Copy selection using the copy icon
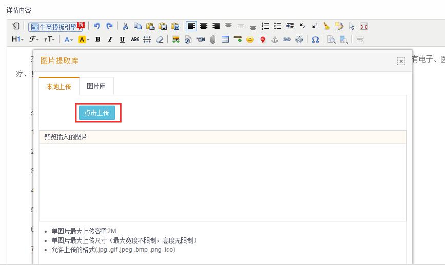Image resolution: width=445 pixels, height=265 pixels. (138, 26)
